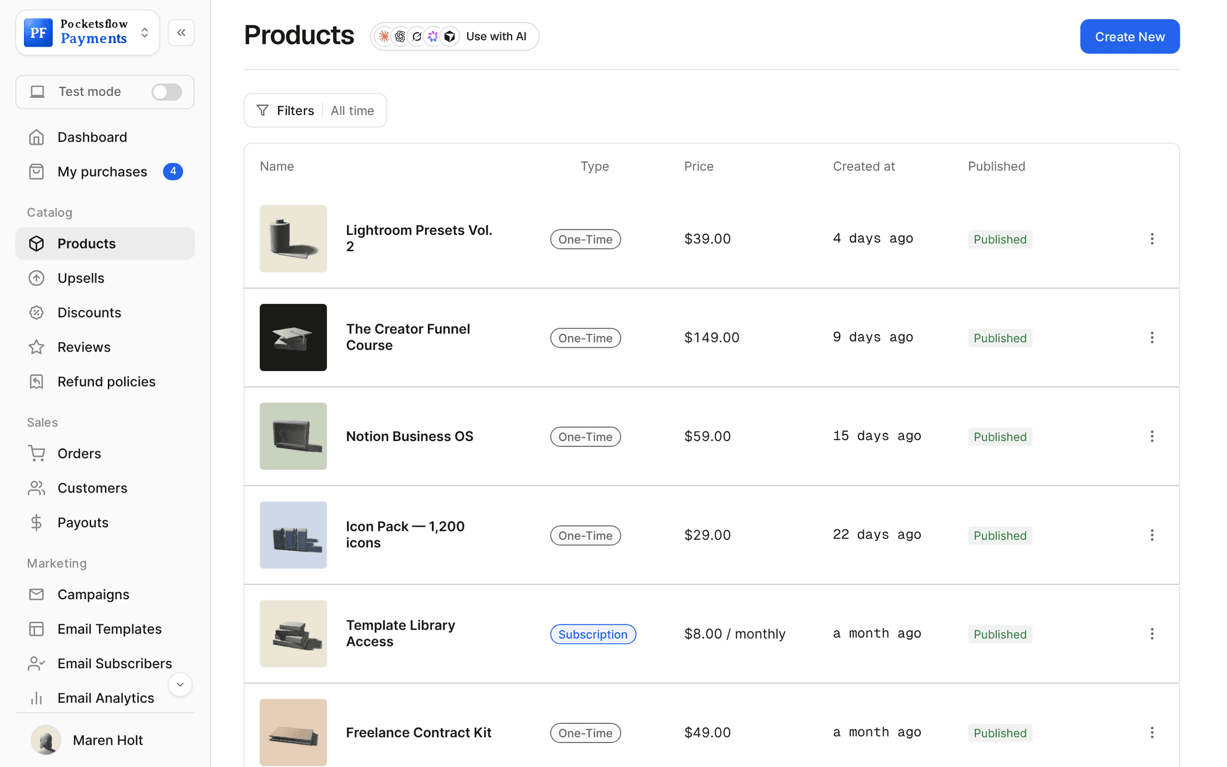Open the more menu for Icon Pack row
This screenshot has height=767, width=1227.
click(1152, 535)
